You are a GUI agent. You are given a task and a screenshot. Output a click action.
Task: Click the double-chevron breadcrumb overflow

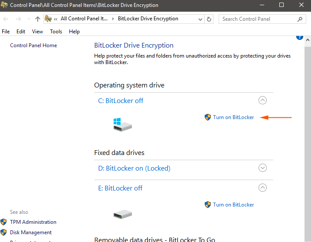56,19
